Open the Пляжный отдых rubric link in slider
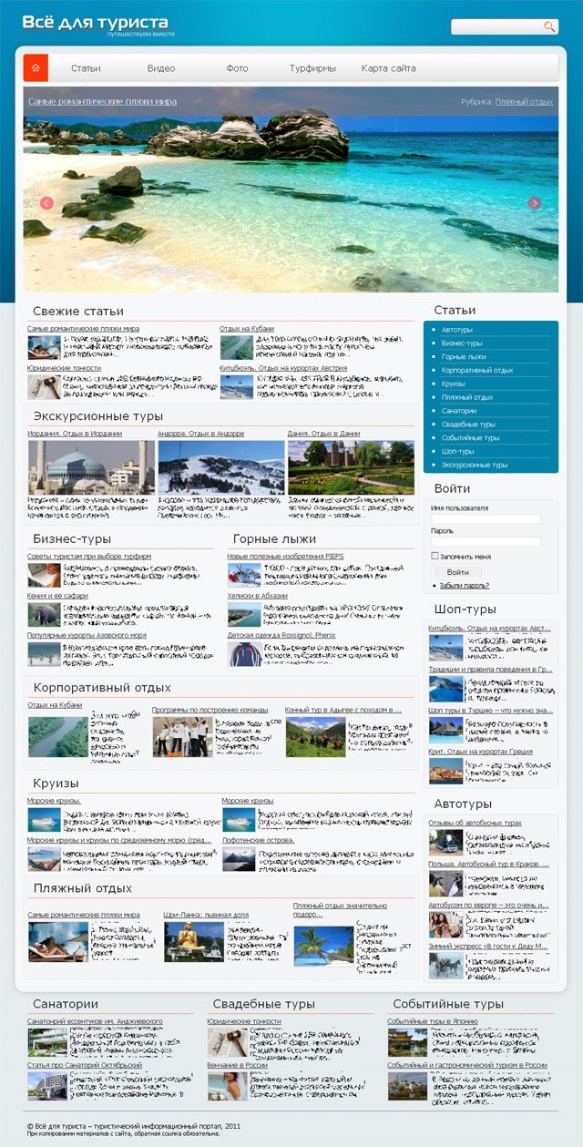The width and height of the screenshot is (583, 1147). tap(524, 102)
